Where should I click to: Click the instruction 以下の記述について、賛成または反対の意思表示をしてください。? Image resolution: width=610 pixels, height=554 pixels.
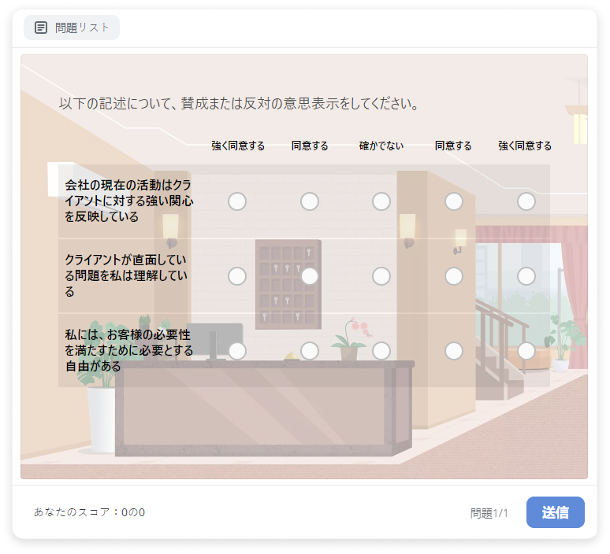click(x=239, y=104)
